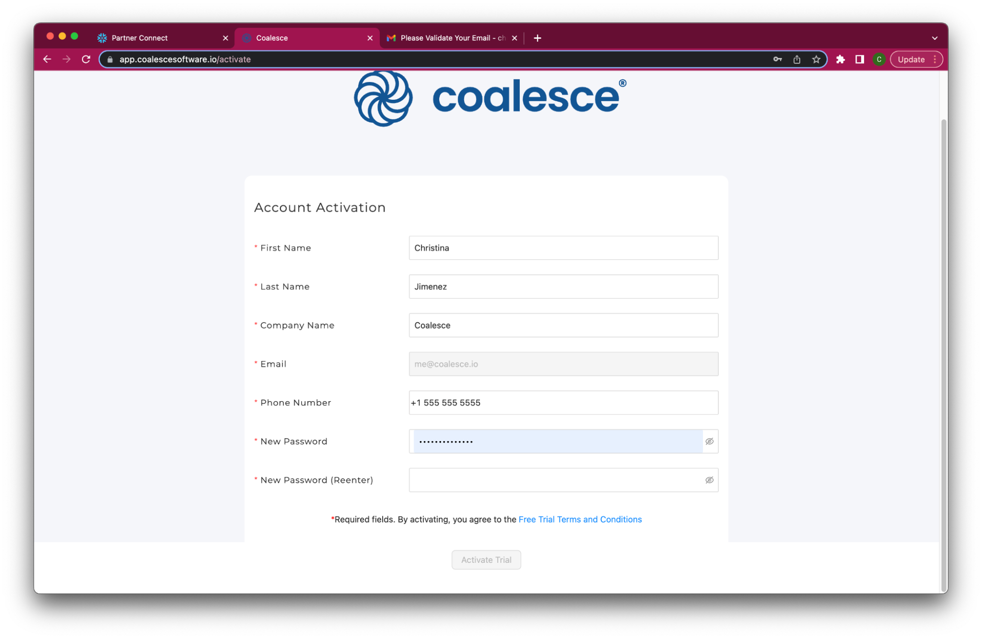Open the Free Trial Terms and Conditions link
The width and height of the screenshot is (982, 639).
[x=580, y=519]
